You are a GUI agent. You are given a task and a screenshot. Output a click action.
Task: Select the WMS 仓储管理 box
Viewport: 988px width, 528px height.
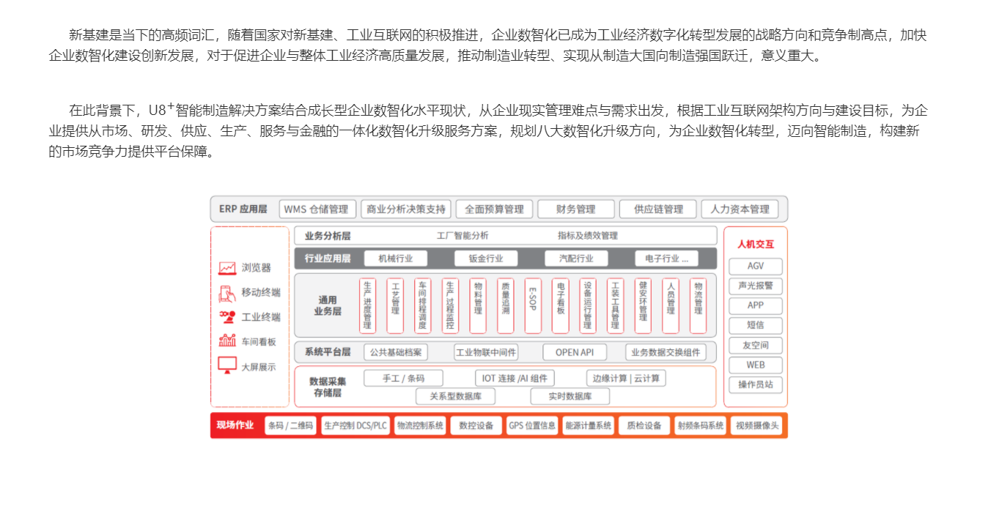click(x=317, y=209)
